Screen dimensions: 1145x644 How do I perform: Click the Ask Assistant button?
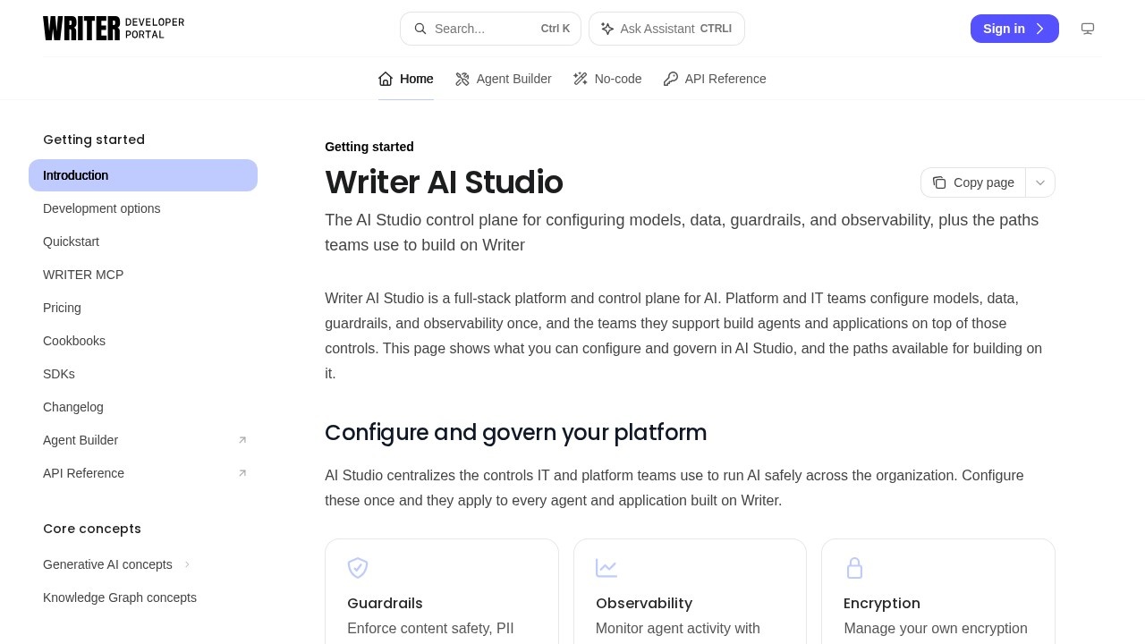[666, 29]
